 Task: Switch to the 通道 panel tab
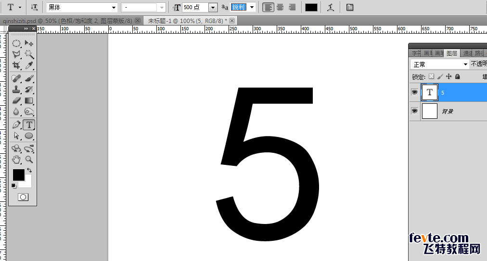coord(467,53)
